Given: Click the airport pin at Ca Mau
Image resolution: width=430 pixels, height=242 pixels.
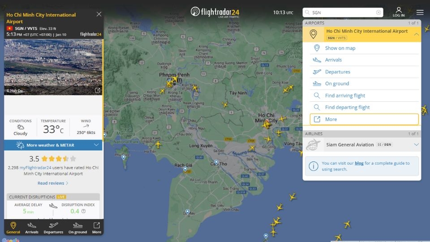Looking at the screenshot, I should pos(187,212).
